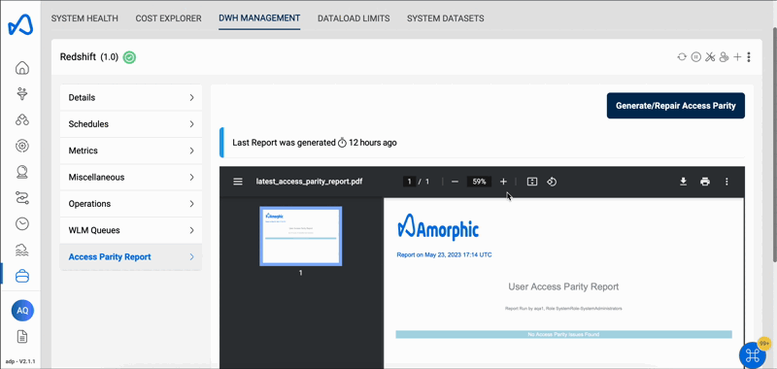
Task: Print the access parity report PDF
Action: point(705,182)
